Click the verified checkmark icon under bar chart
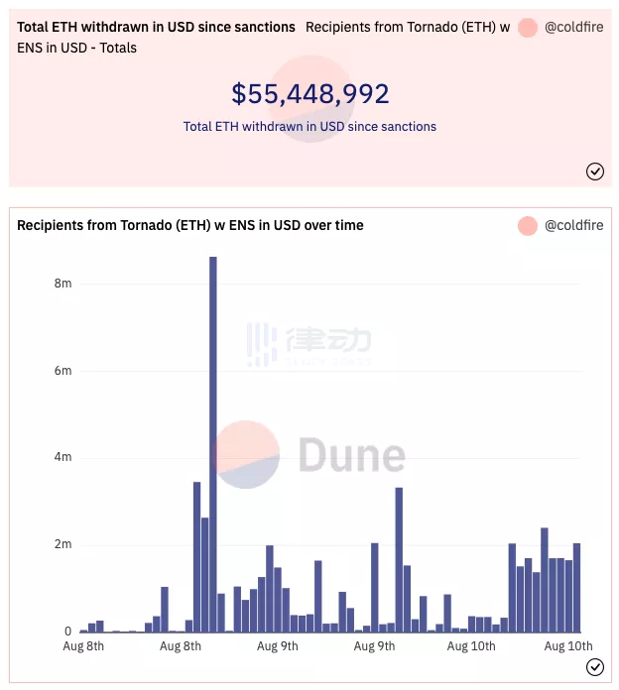Screen dimensions: 619x690 click(x=595, y=667)
